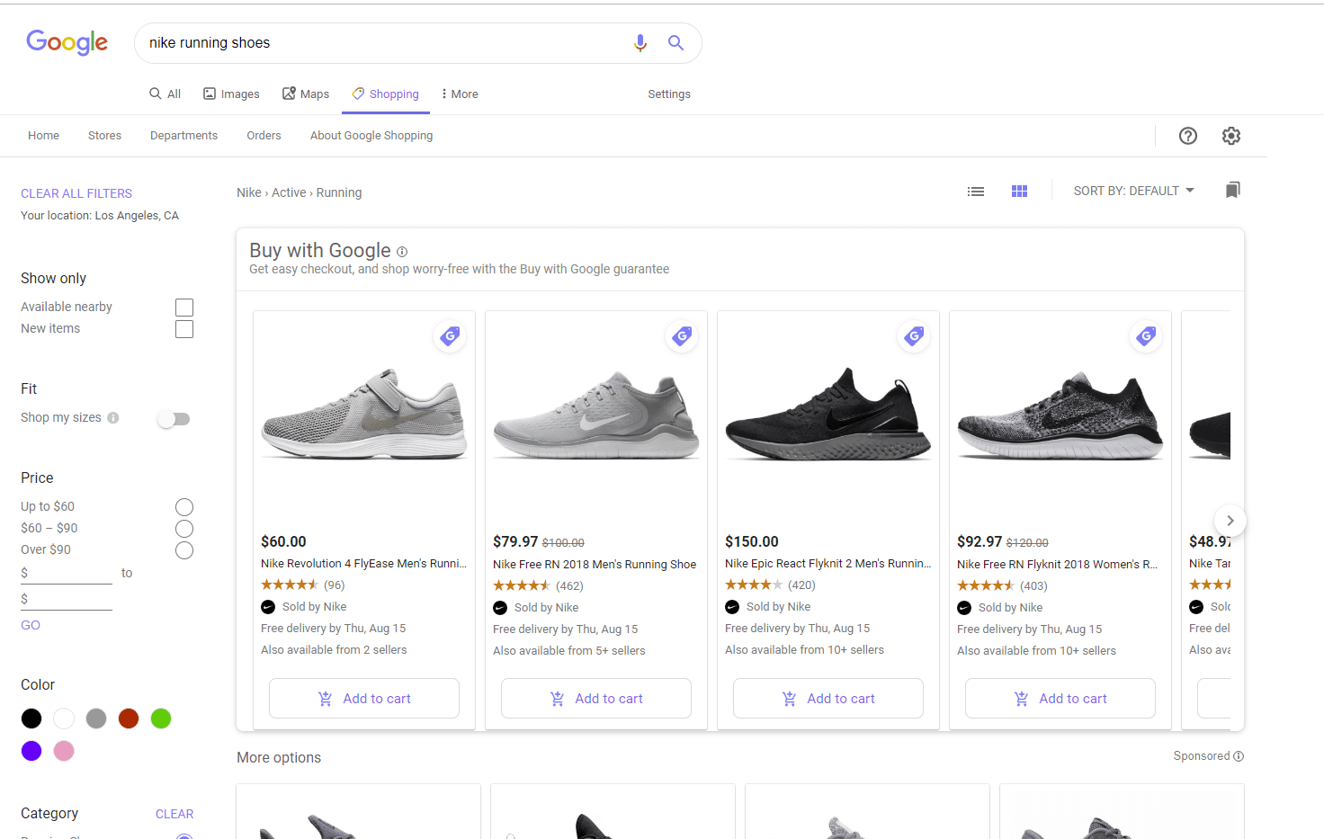
Task: Select Over $90 price option
Action: coord(184,550)
